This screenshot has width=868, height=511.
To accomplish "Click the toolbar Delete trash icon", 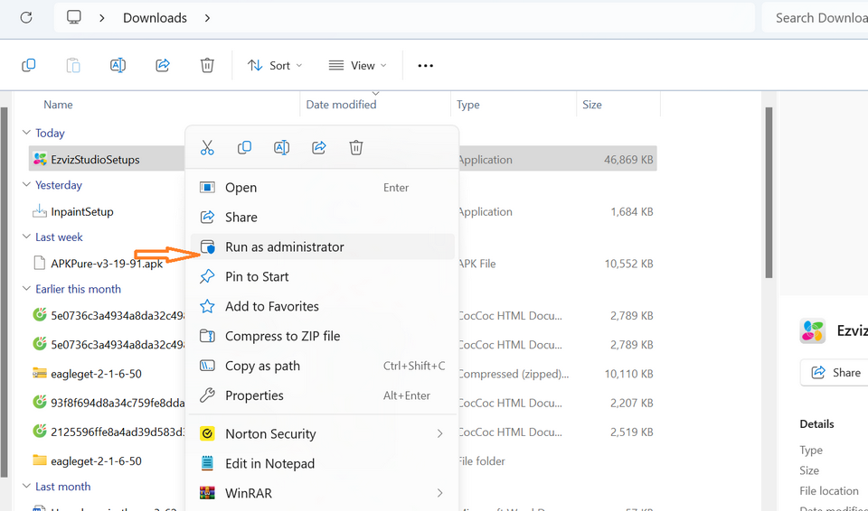I will tap(207, 65).
